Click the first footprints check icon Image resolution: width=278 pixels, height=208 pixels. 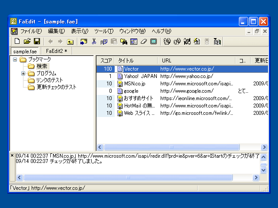(x=167, y=42)
